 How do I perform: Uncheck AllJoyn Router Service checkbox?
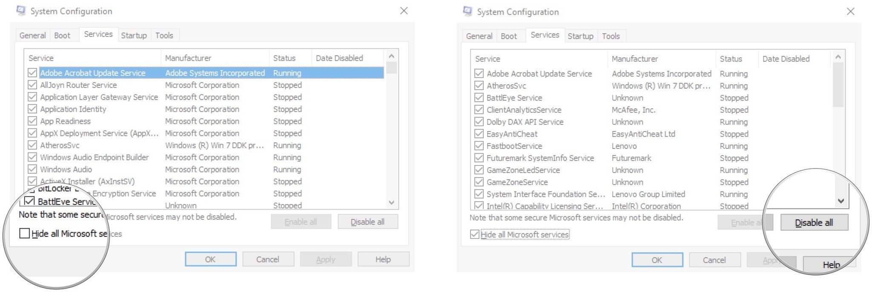pos(32,85)
